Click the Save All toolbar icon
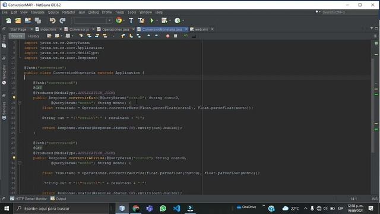The height and width of the screenshot is (214, 380). tap(38, 21)
